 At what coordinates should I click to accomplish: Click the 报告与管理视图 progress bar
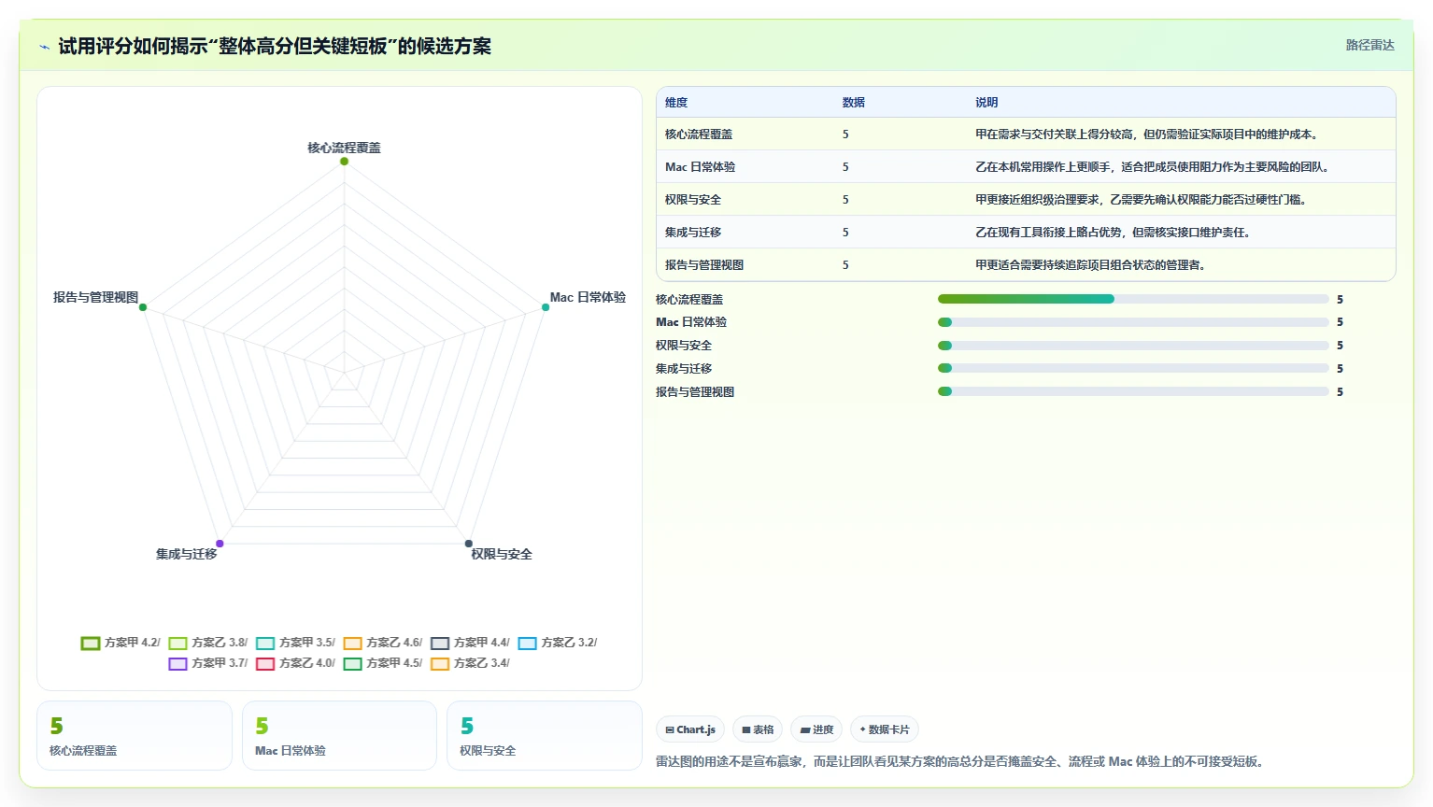point(1133,391)
